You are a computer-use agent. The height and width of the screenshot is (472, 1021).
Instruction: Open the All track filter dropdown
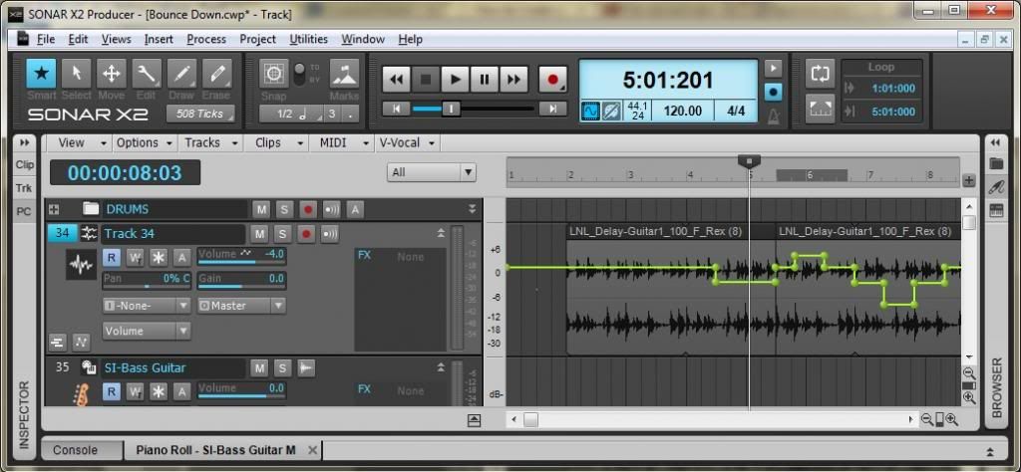pyautogui.click(x=432, y=172)
